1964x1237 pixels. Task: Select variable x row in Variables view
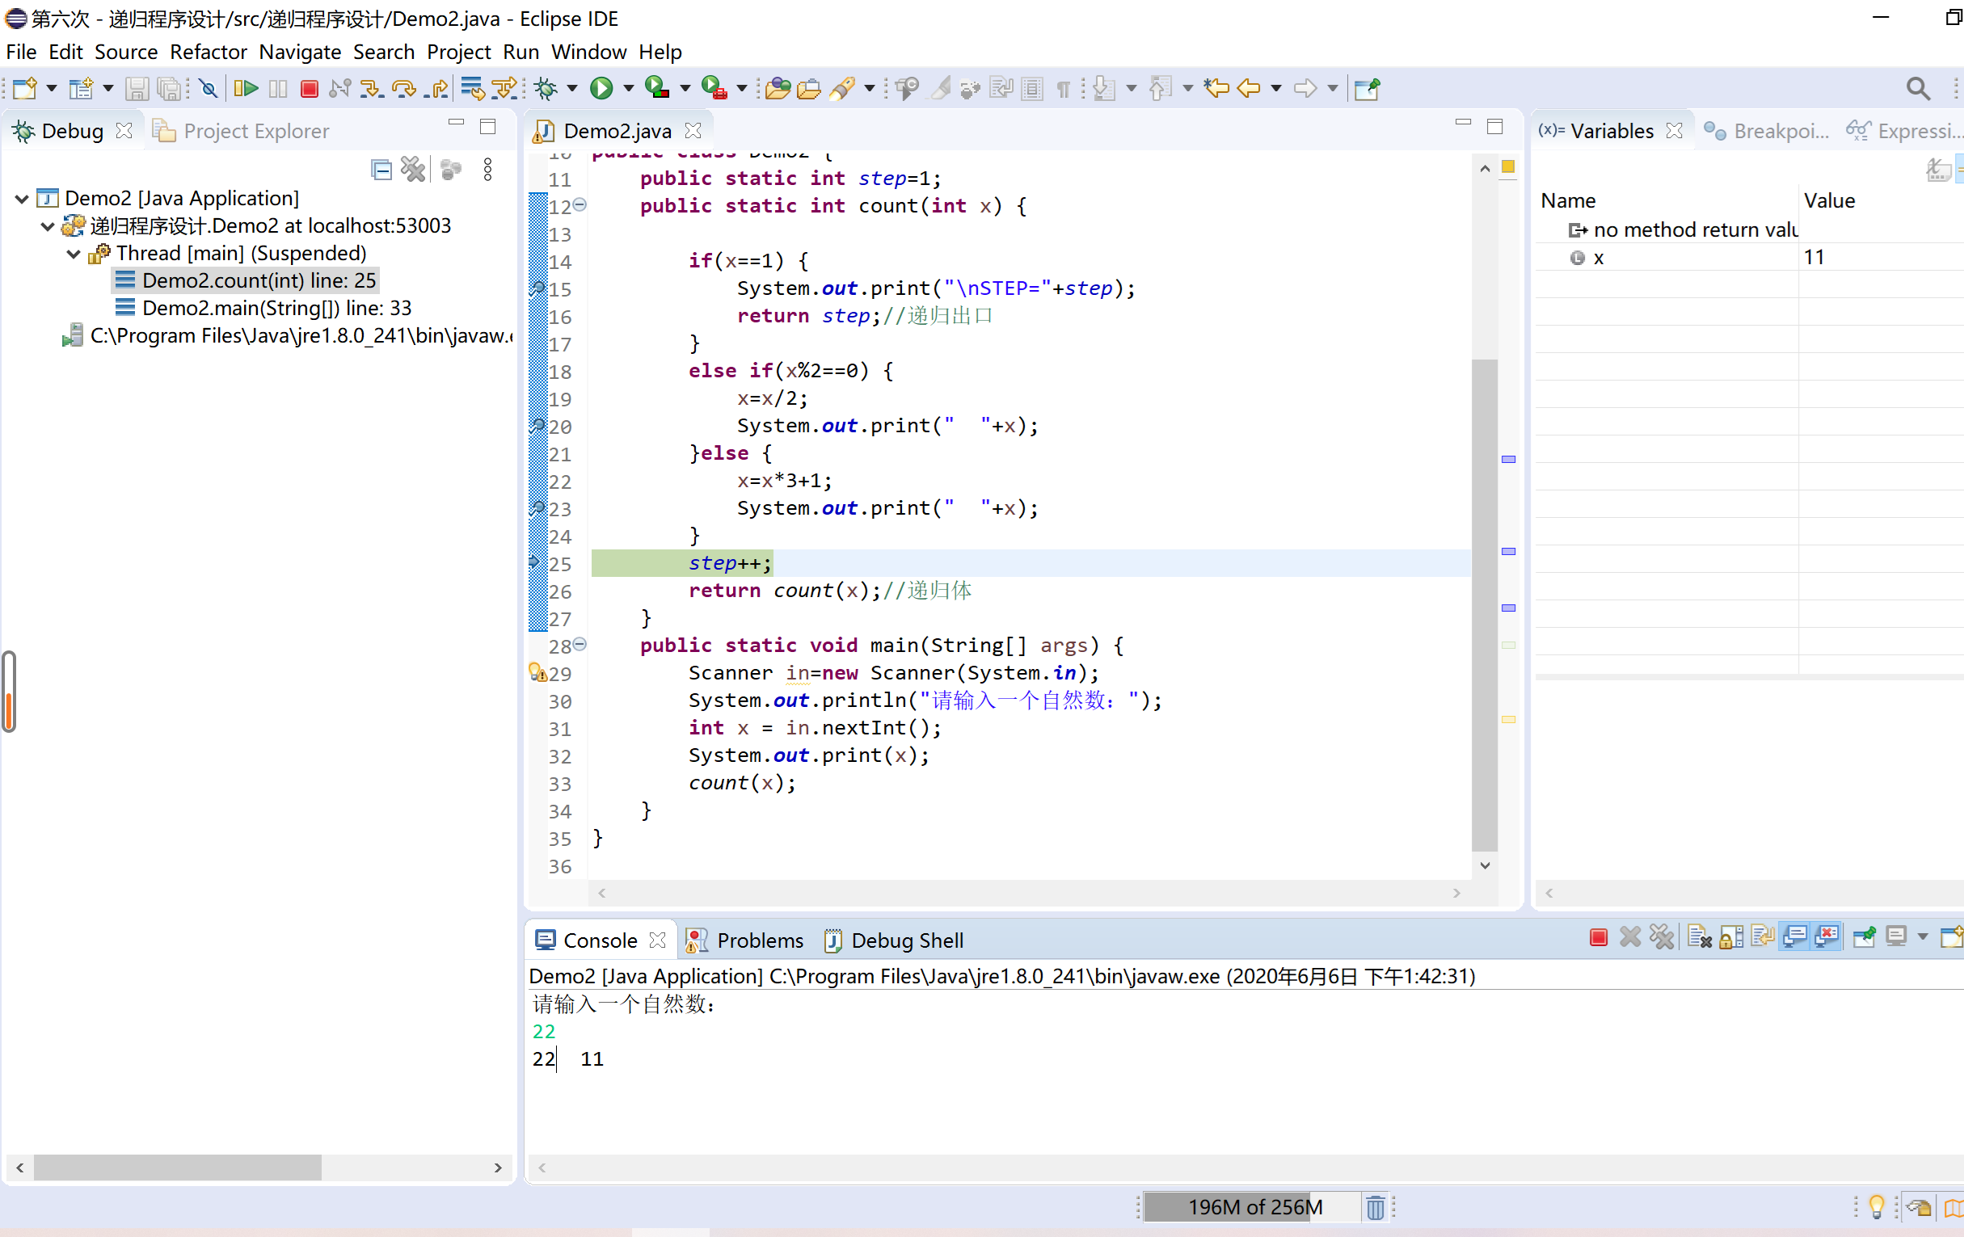(x=1750, y=258)
